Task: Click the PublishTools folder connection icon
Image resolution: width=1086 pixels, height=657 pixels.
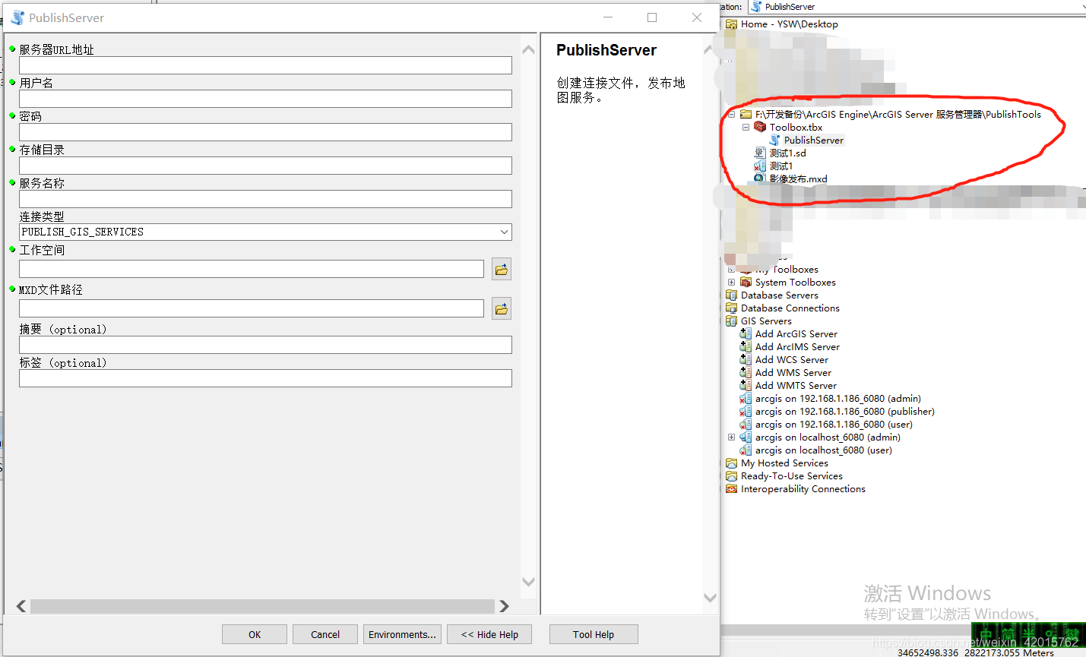Action: (746, 114)
